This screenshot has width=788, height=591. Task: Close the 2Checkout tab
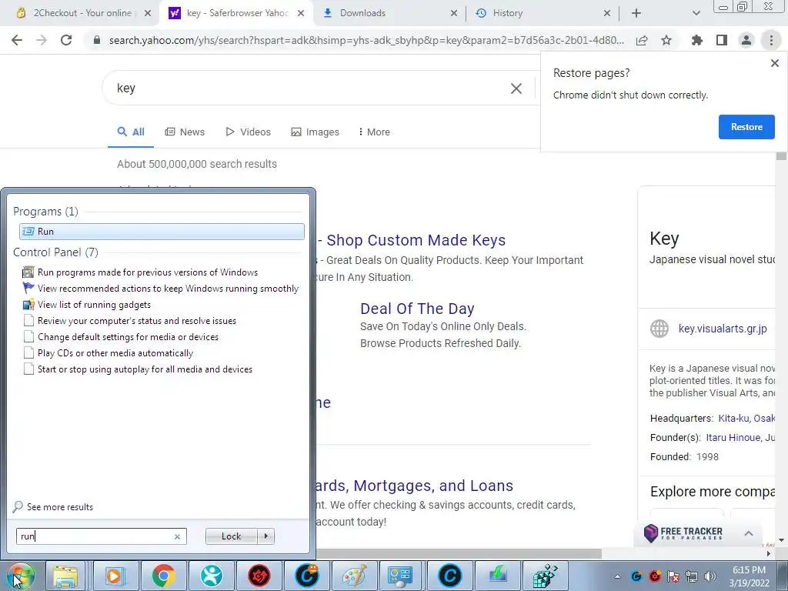coord(148,13)
